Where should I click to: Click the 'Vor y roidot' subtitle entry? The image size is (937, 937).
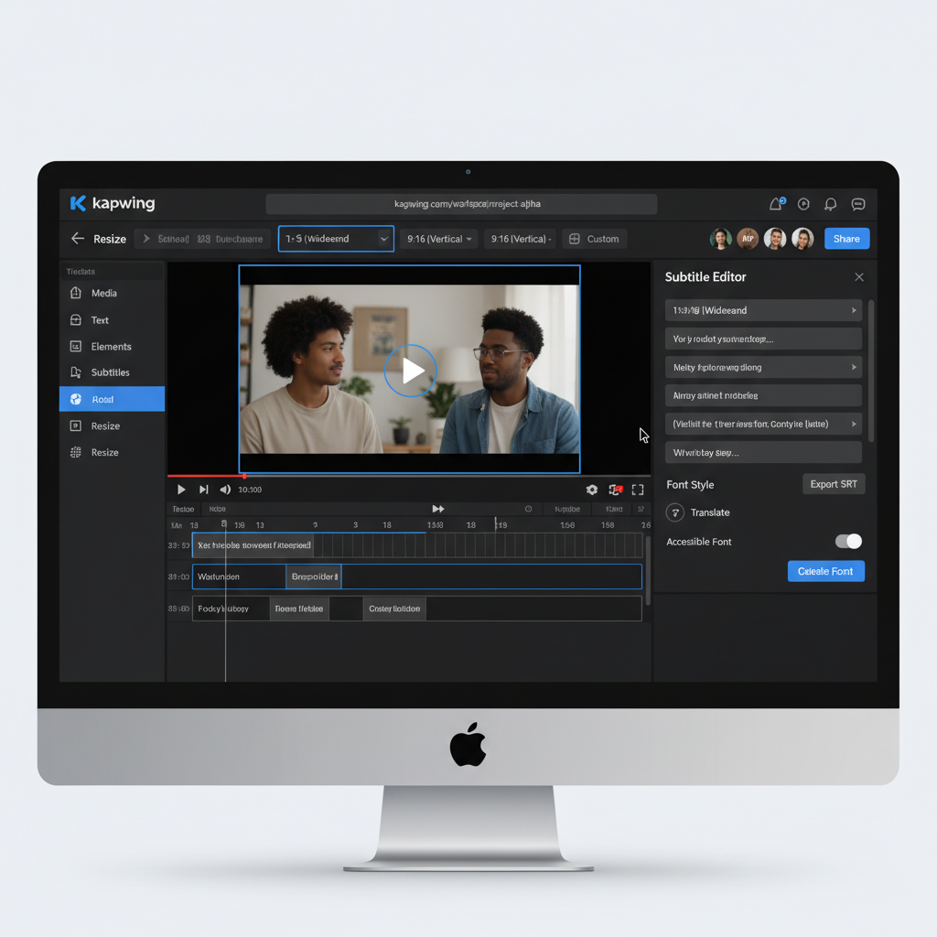(x=763, y=339)
